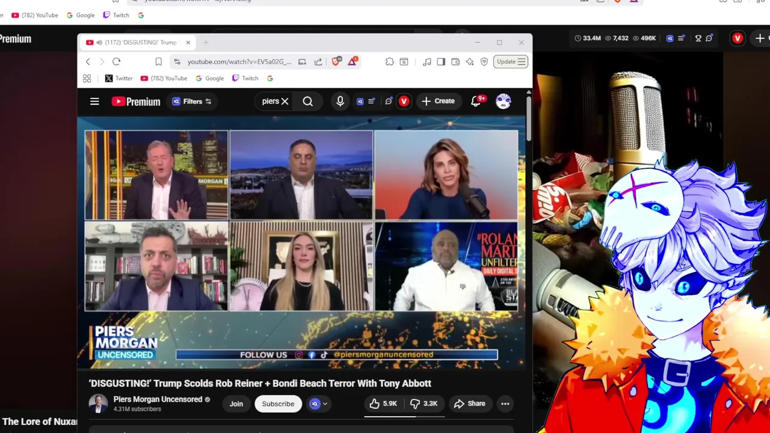770x433 pixels.
Task: Open the Piers Morgan Uncensored channel avatar
Action: [x=99, y=404]
